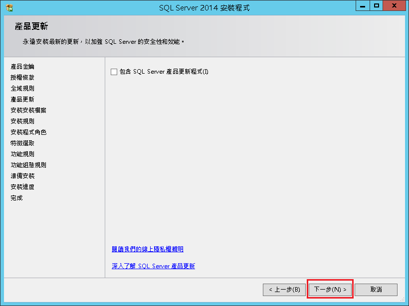This screenshot has width=409, height=306.
Task: Select 安裝程式角色 step in sidebar
Action: click(x=28, y=132)
